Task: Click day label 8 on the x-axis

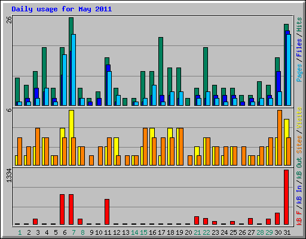Action: [82, 232]
